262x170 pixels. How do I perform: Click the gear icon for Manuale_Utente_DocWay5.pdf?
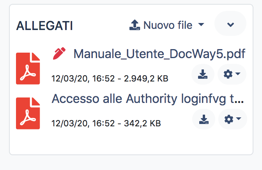coord(228,74)
